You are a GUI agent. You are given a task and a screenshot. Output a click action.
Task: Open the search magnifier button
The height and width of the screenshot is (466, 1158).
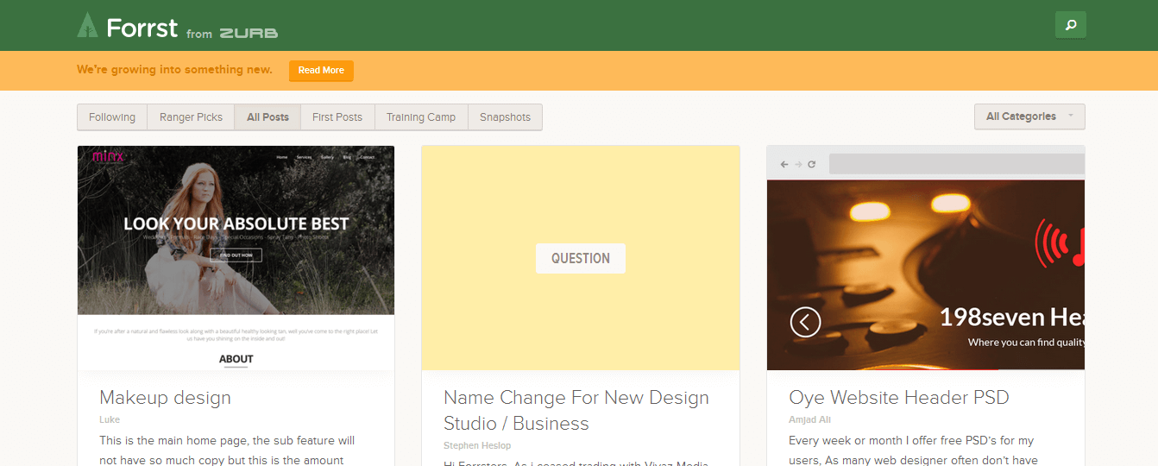click(x=1070, y=25)
